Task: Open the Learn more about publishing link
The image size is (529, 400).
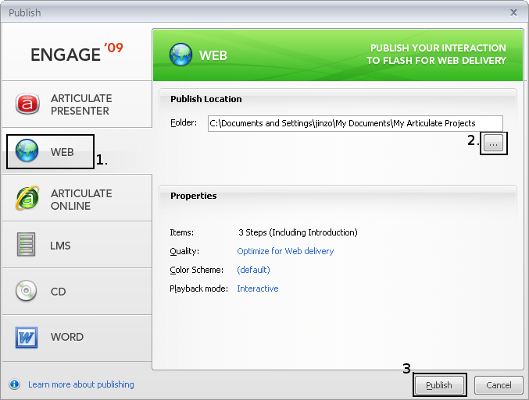Action: tap(81, 384)
